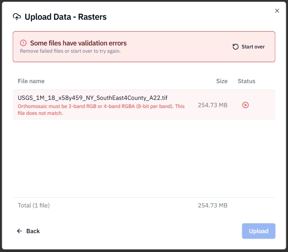Click the "File name" column header
The height and width of the screenshot is (252, 288).
31,81
